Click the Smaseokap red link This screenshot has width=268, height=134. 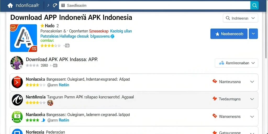coord(99,31)
